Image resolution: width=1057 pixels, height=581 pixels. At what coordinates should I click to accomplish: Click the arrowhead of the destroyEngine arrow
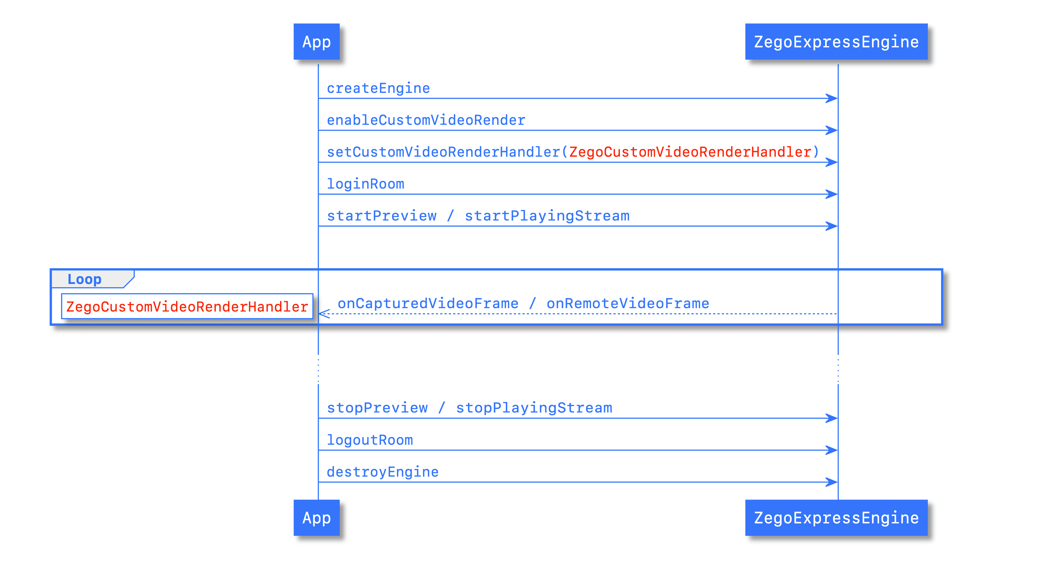point(832,482)
